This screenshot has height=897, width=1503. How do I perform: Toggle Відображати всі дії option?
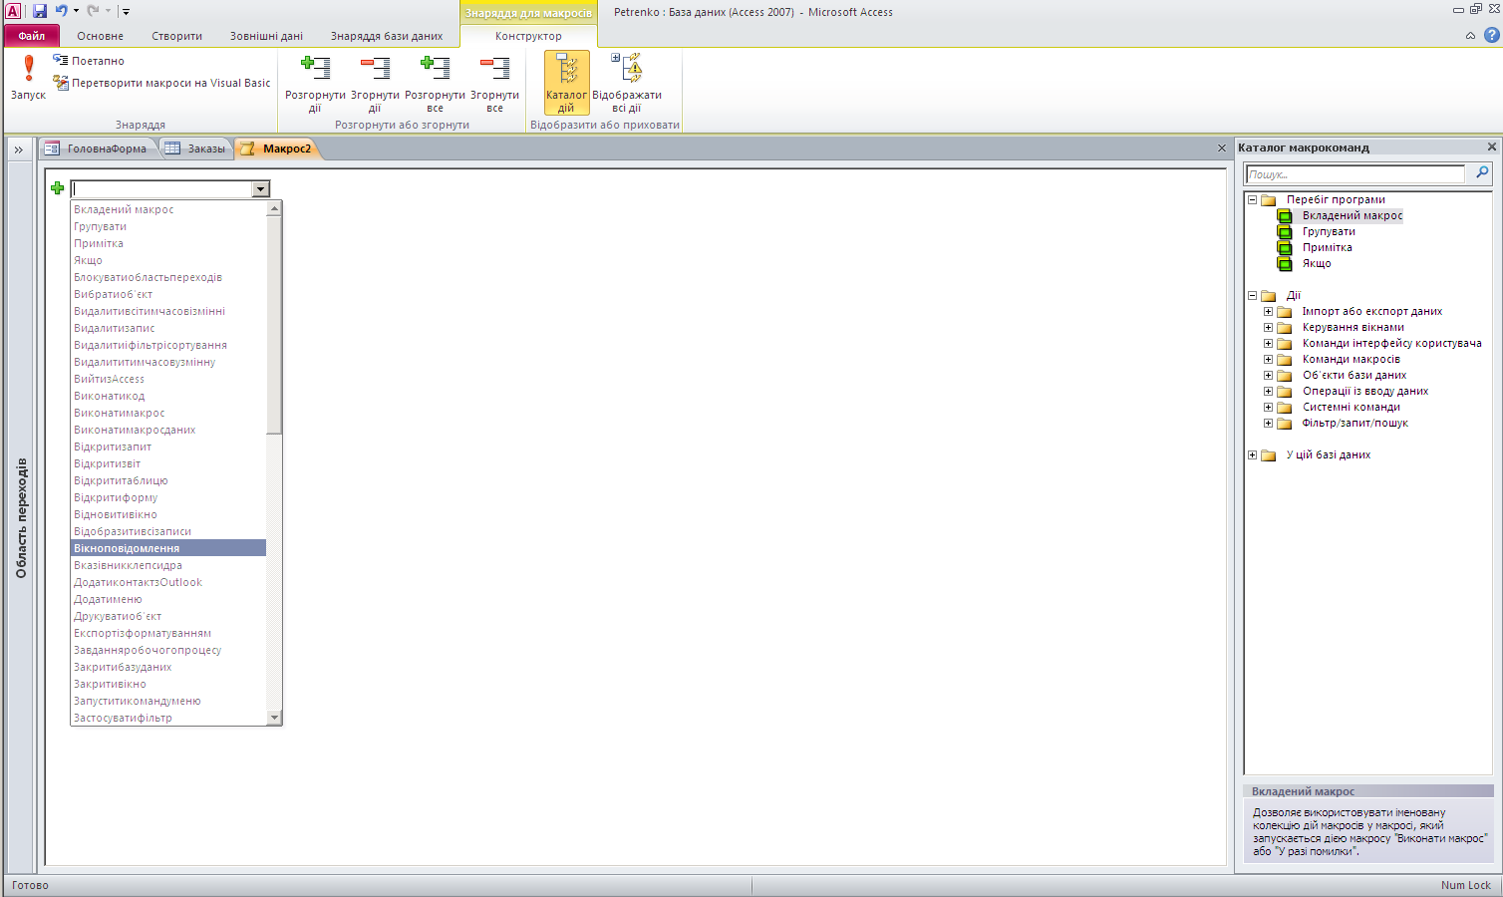point(627,82)
